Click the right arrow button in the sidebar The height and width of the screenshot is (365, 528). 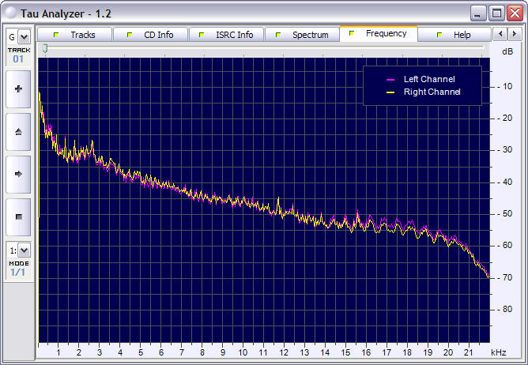coord(18,174)
